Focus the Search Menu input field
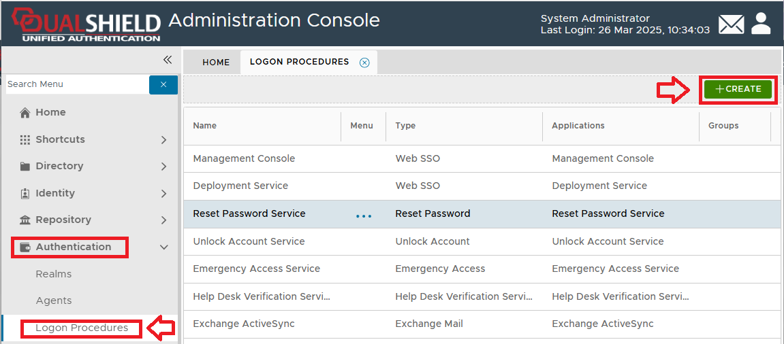 (x=75, y=84)
